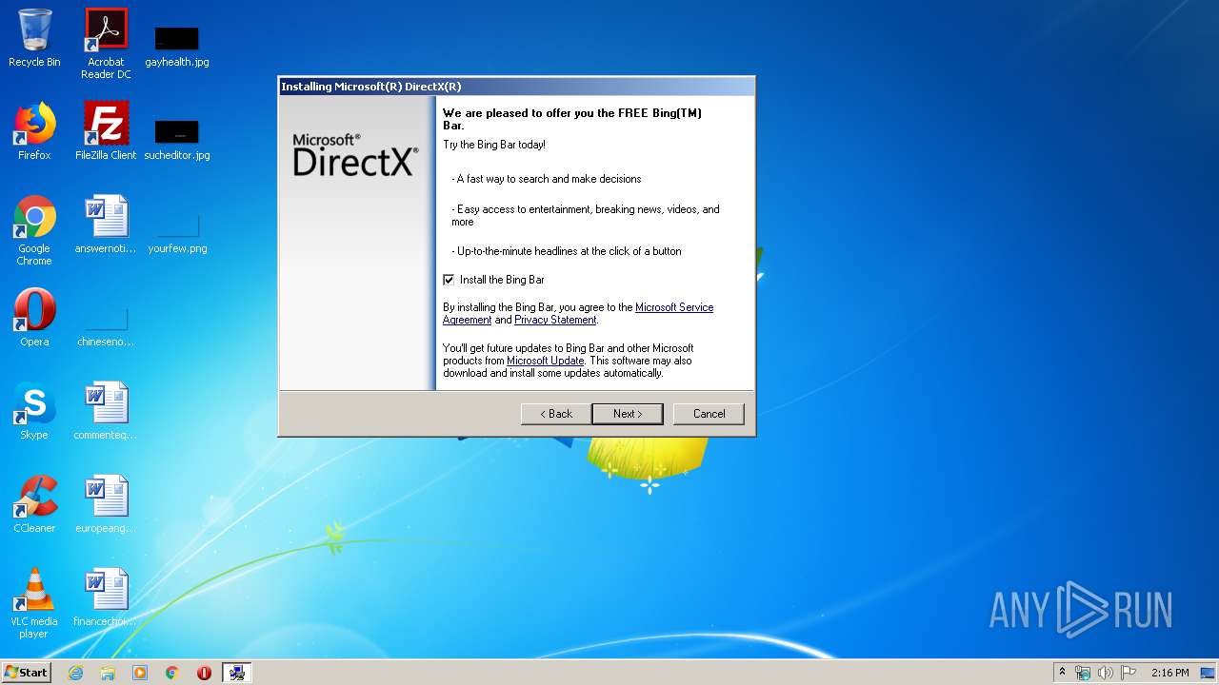
Task: Go back with the Back button
Action: [556, 414]
